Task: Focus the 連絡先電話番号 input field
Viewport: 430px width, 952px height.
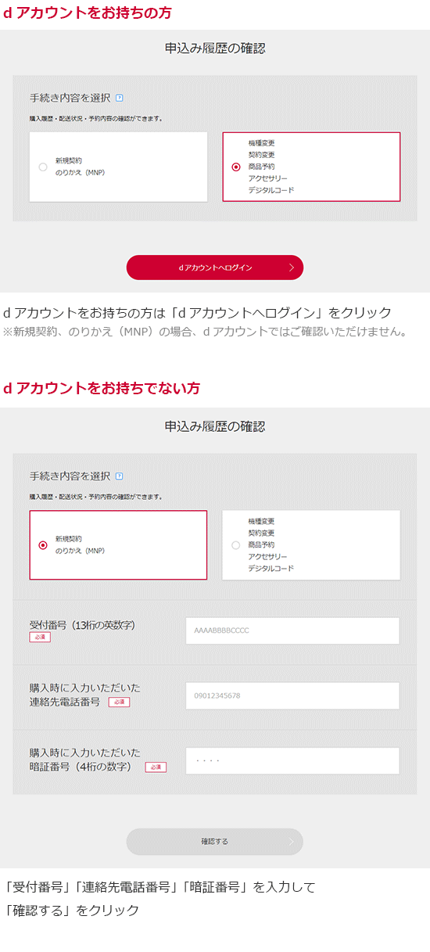Action: pos(292,695)
